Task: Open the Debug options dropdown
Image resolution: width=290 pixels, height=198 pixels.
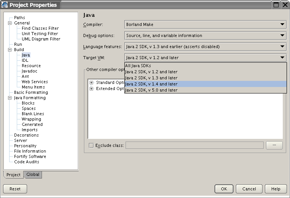Action: click(x=205, y=35)
